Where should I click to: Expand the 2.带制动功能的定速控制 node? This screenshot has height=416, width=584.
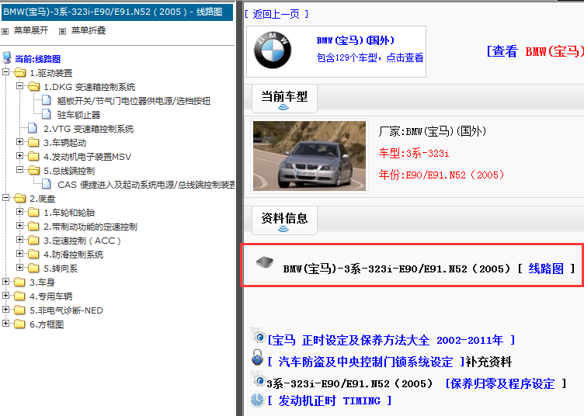coord(20,226)
